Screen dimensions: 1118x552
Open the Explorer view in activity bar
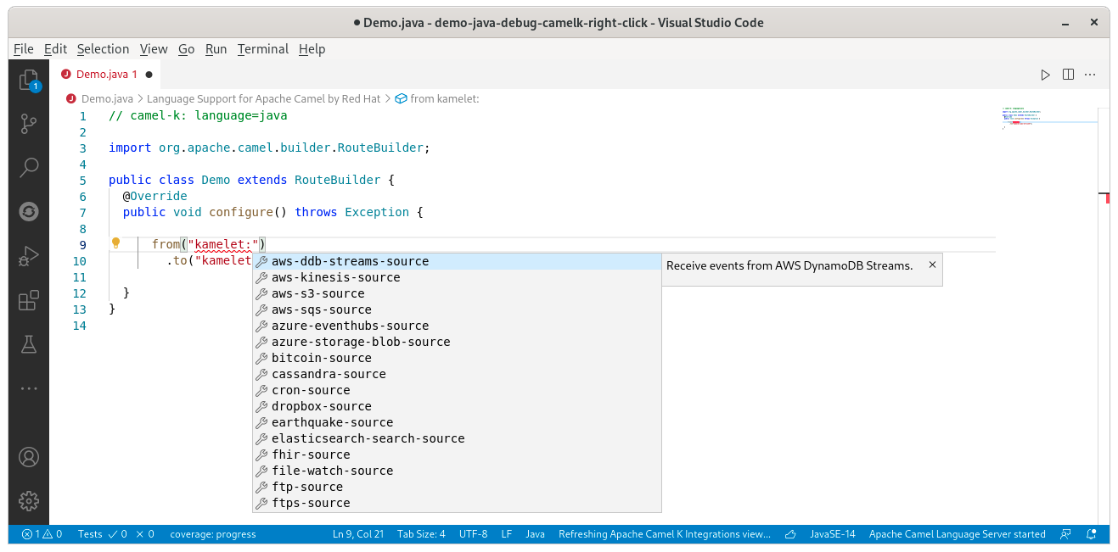coord(29,81)
